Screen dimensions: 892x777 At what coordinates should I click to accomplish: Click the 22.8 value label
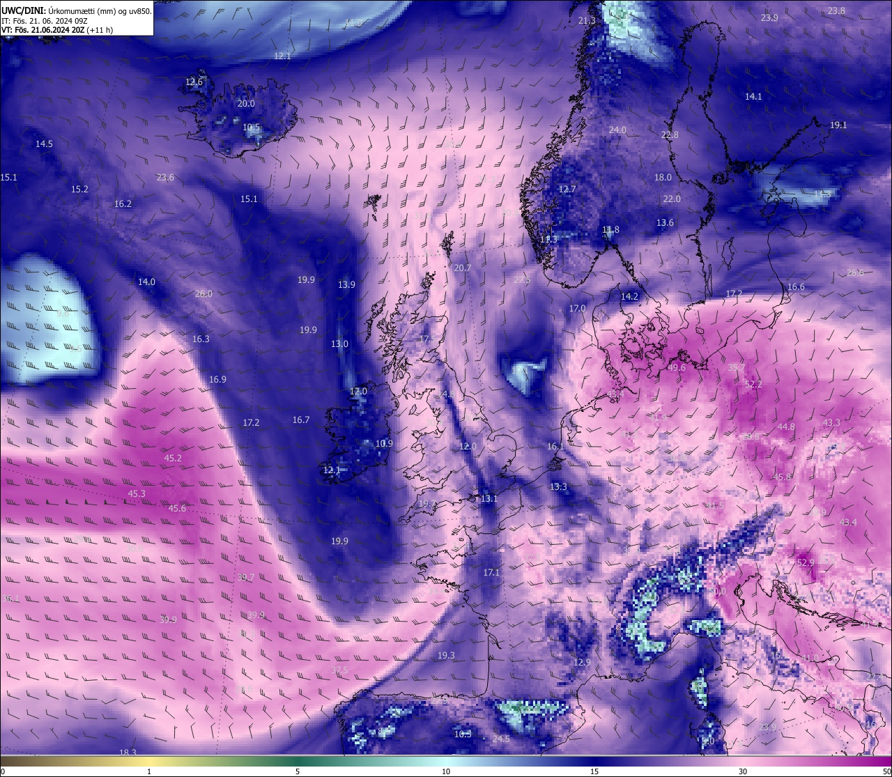(x=670, y=135)
